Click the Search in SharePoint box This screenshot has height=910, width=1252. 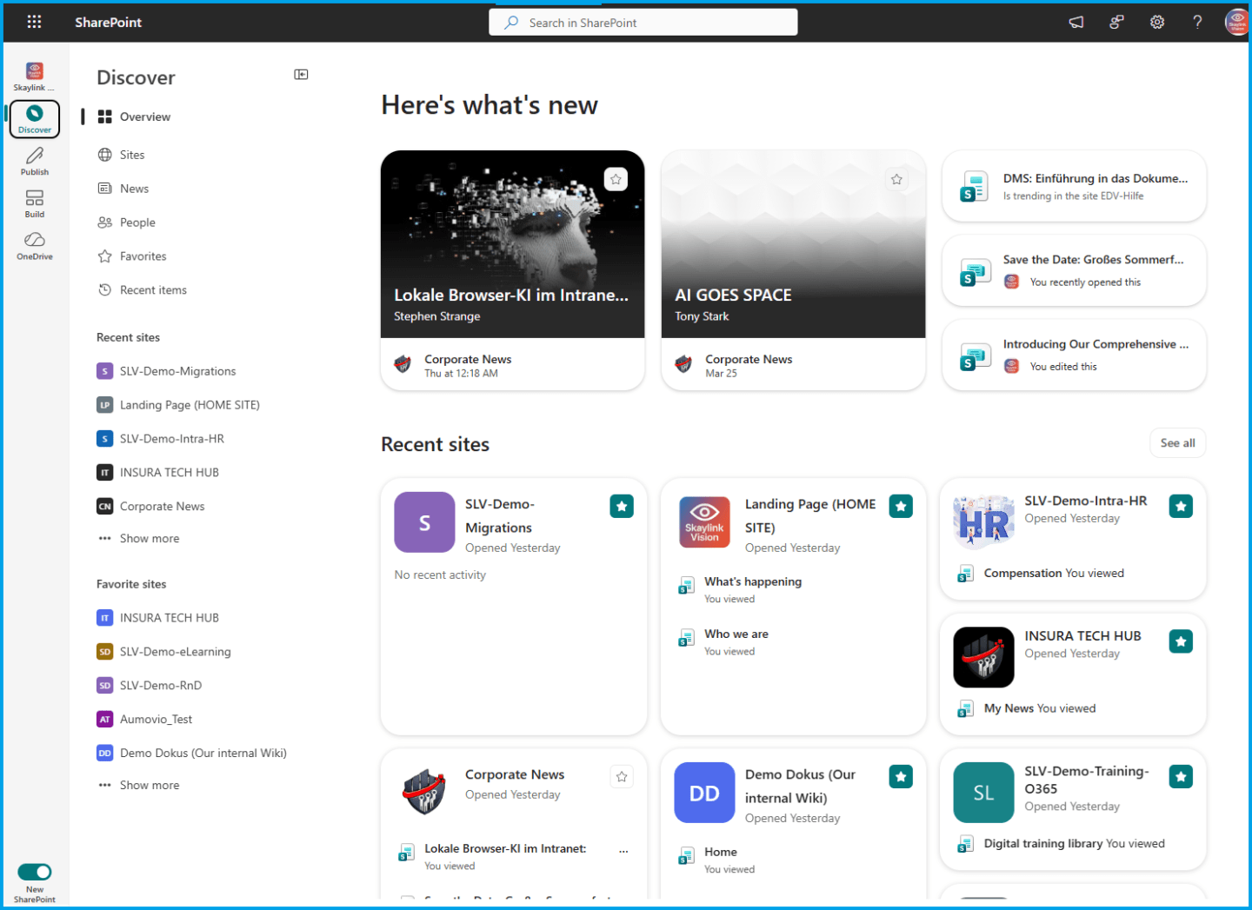pyautogui.click(x=643, y=23)
